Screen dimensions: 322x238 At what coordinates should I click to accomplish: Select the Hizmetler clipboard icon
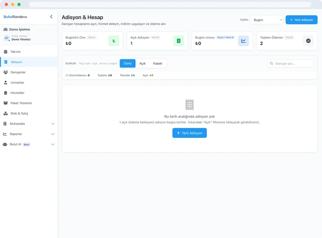[5, 93]
